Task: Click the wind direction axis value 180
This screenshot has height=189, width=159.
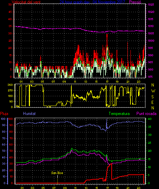Action: [10, 96]
